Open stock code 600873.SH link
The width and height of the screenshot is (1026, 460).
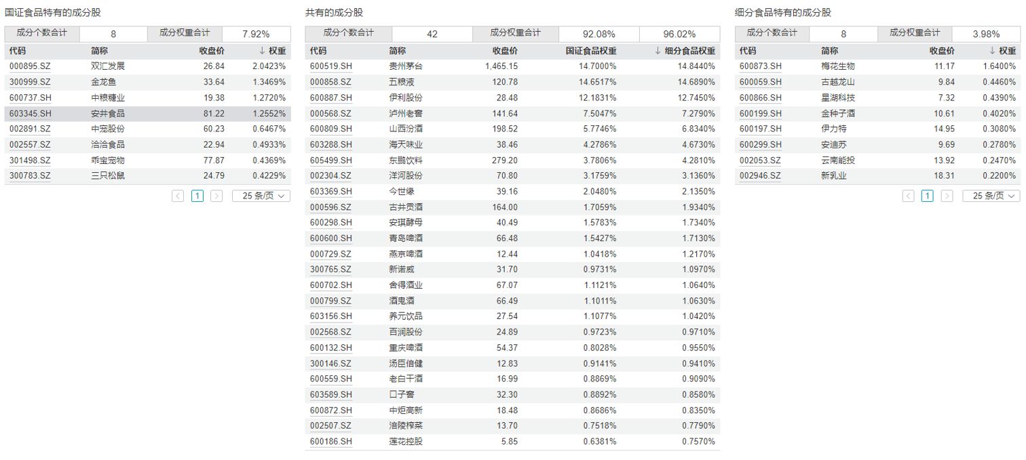760,66
